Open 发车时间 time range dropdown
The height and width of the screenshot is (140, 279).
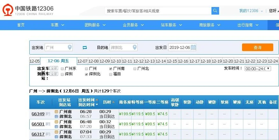pyautogui.click(x=258, y=69)
